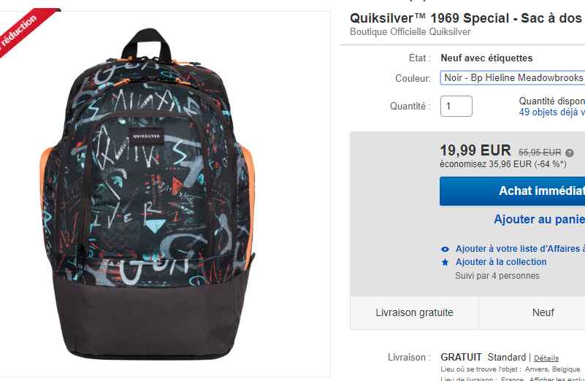
Task: Click the star icon for collection
Action: tap(445, 262)
